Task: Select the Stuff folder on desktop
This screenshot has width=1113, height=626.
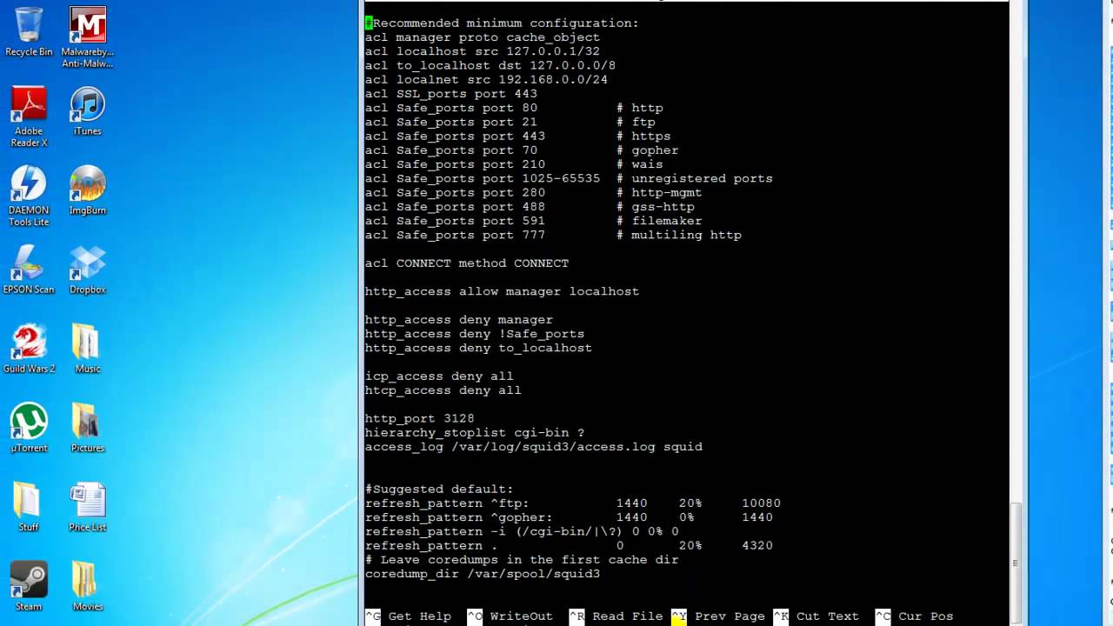Action: point(29,506)
